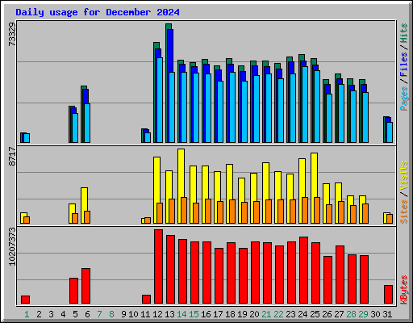Click the tallest hits bar on day 13
Screen dimensions: 413x323
pyautogui.click(x=168, y=83)
